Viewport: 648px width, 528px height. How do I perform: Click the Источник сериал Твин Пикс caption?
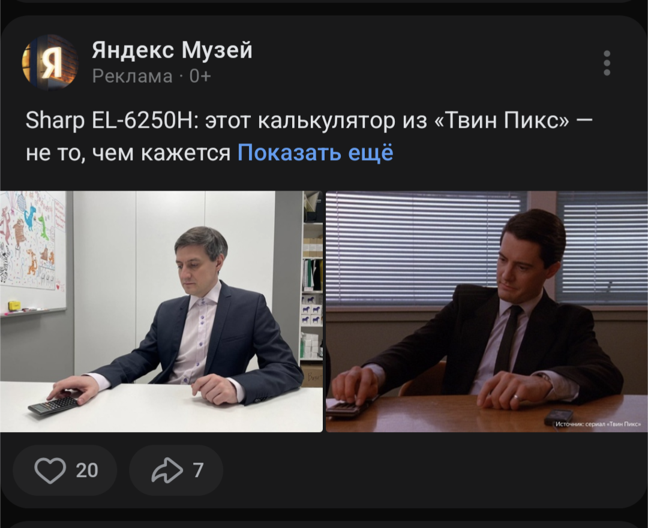[x=598, y=424]
